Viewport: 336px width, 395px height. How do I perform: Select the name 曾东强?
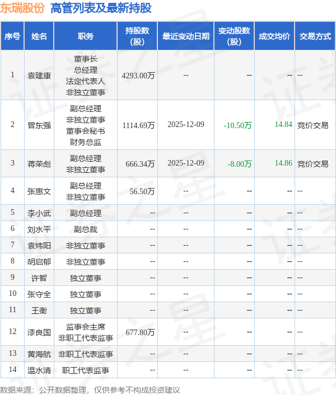(x=39, y=125)
